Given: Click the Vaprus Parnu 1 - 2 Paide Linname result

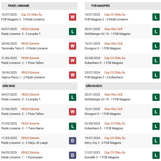Looking at the screenshot, I should [x=23, y=77].
